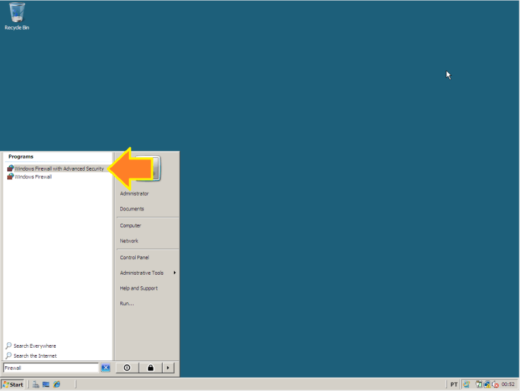The image size is (520, 391).
Task: Open the Recycle Bin desktop icon
Action: coord(17,16)
